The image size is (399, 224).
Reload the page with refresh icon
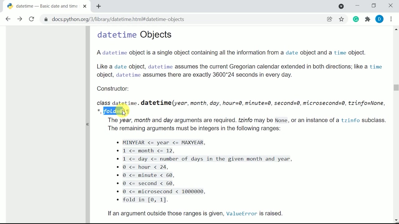click(x=31, y=19)
